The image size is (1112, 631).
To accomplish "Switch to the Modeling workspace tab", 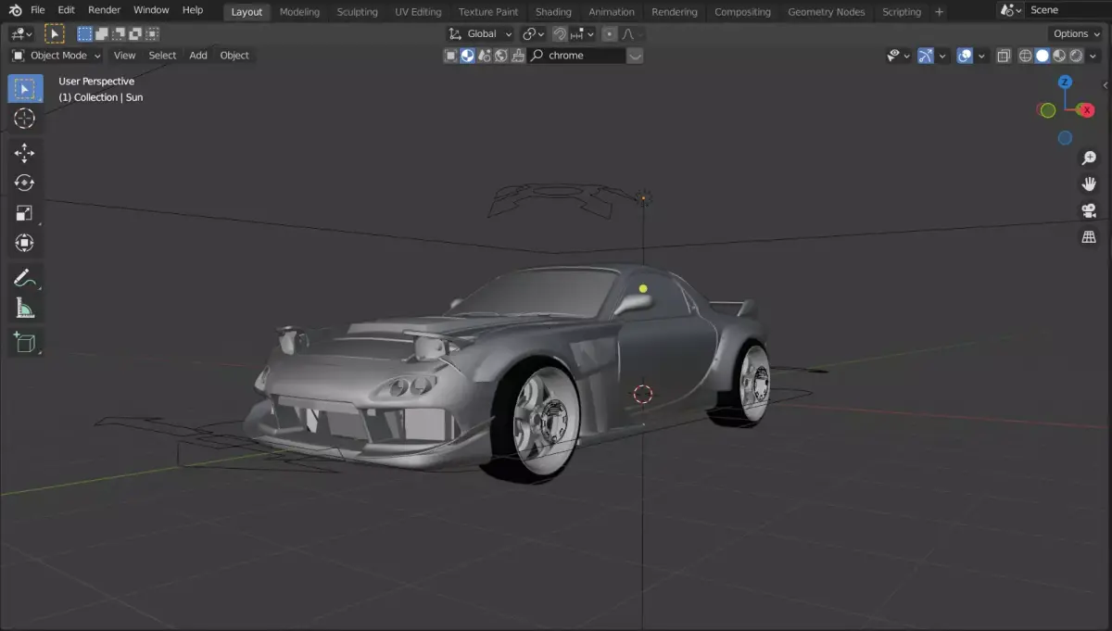I will pyautogui.click(x=299, y=12).
